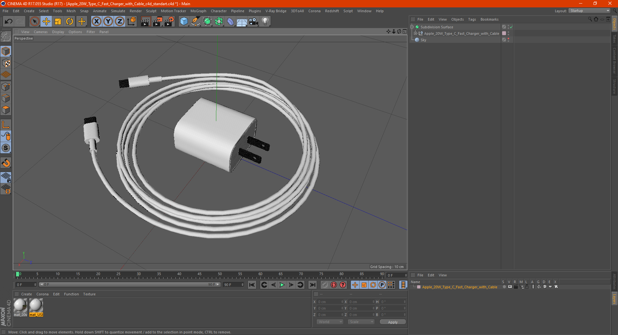Go to start of animation
This screenshot has width=618, height=335.
tap(252, 285)
